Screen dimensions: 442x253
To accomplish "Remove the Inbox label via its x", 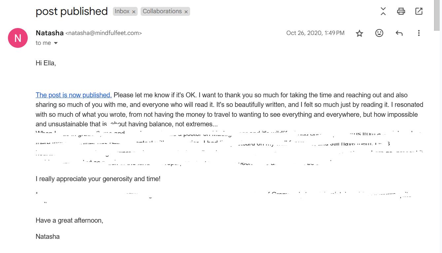I will tap(134, 12).
